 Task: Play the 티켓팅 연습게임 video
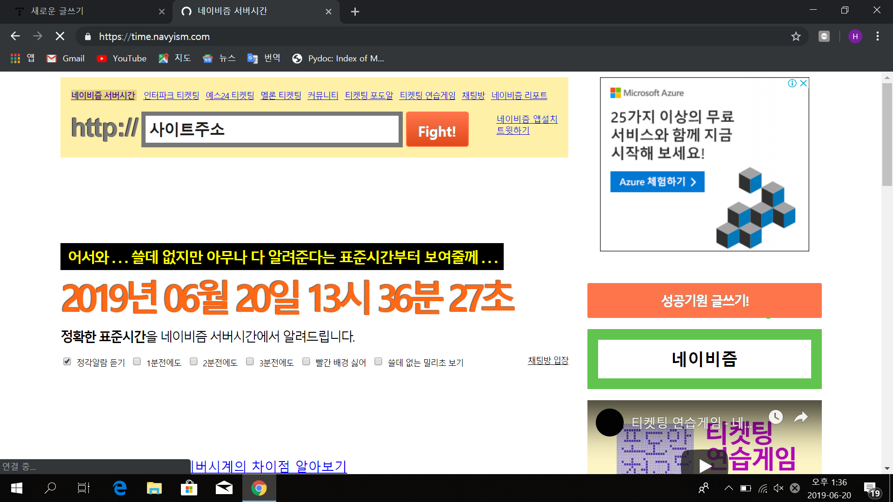pyautogui.click(x=705, y=465)
